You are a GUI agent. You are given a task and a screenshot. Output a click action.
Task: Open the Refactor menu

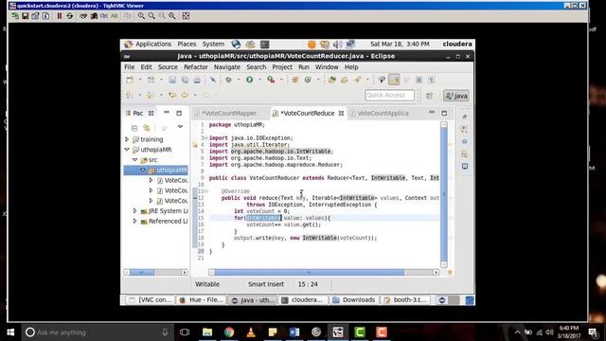coord(196,67)
